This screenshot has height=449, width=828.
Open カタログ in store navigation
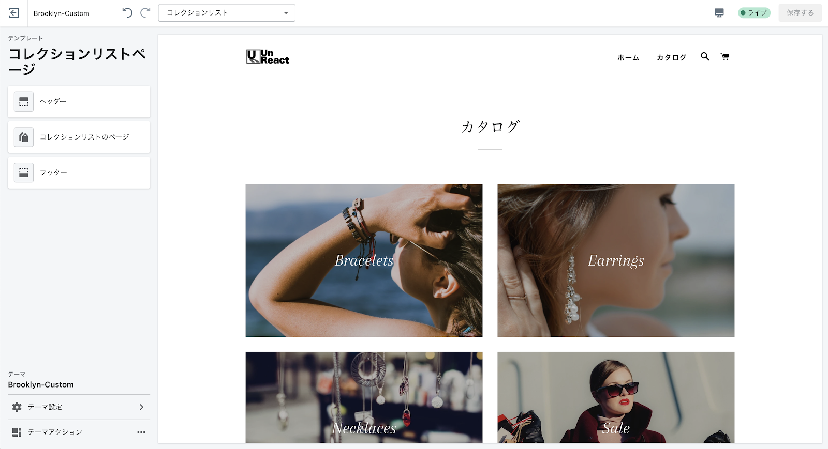pyautogui.click(x=672, y=57)
